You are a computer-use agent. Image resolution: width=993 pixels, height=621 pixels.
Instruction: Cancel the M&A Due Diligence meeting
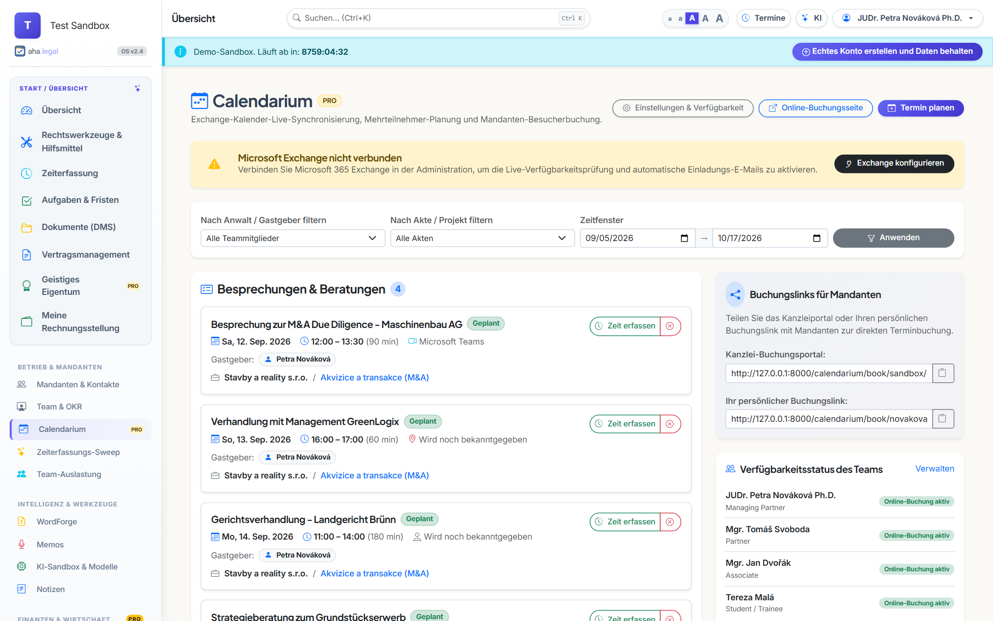(670, 326)
